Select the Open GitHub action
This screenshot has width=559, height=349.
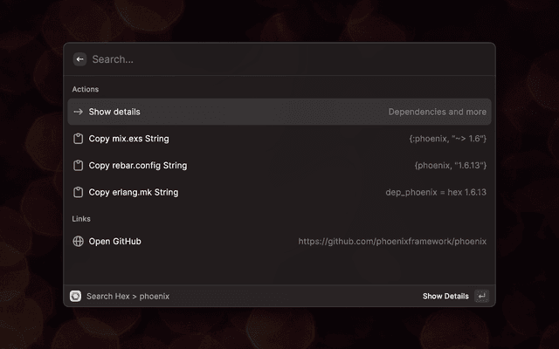coord(114,241)
